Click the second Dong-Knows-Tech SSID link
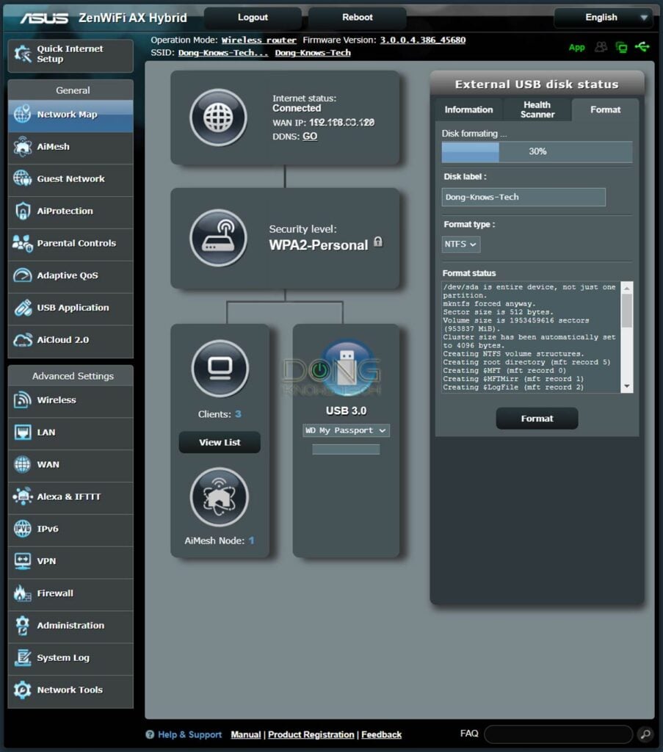663x752 pixels. pos(313,53)
